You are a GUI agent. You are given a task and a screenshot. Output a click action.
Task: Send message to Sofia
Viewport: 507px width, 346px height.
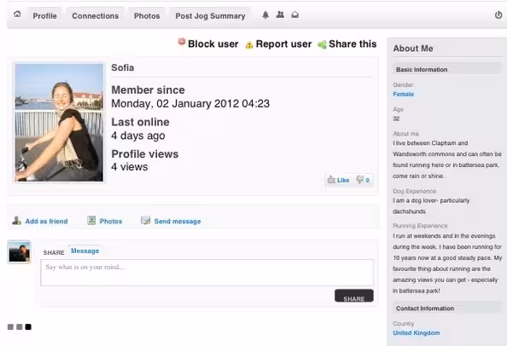pyautogui.click(x=171, y=221)
